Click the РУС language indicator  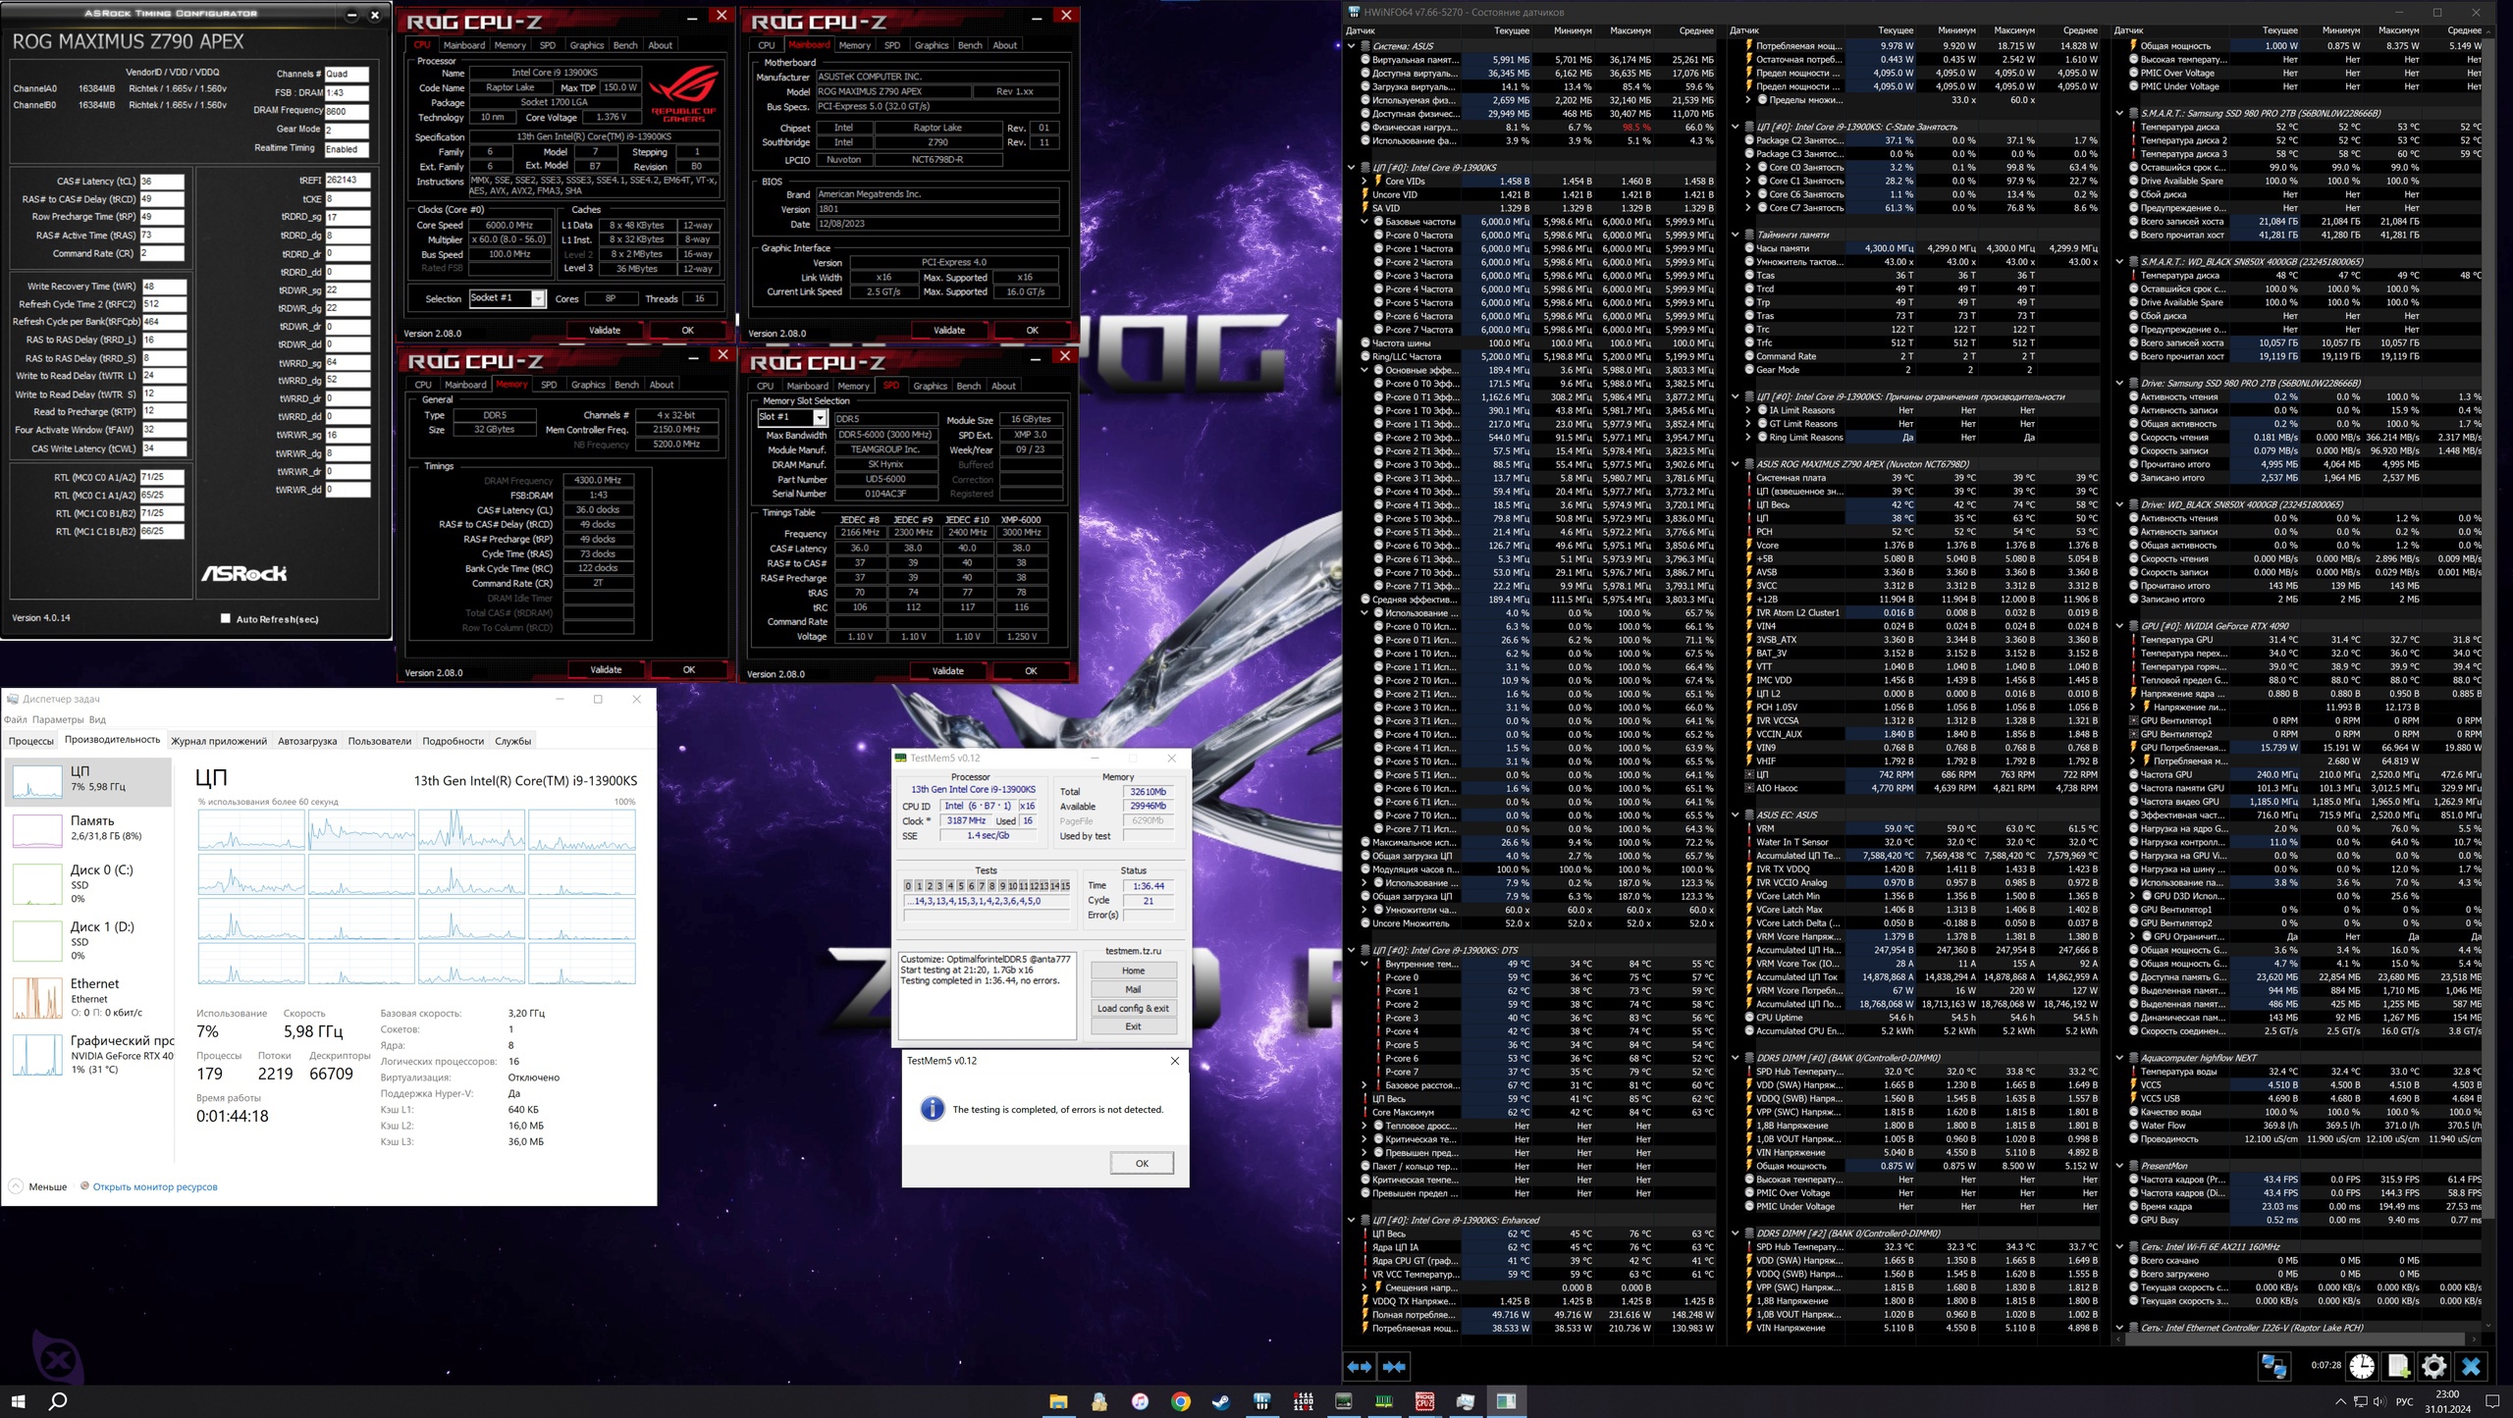pyautogui.click(x=2405, y=1401)
